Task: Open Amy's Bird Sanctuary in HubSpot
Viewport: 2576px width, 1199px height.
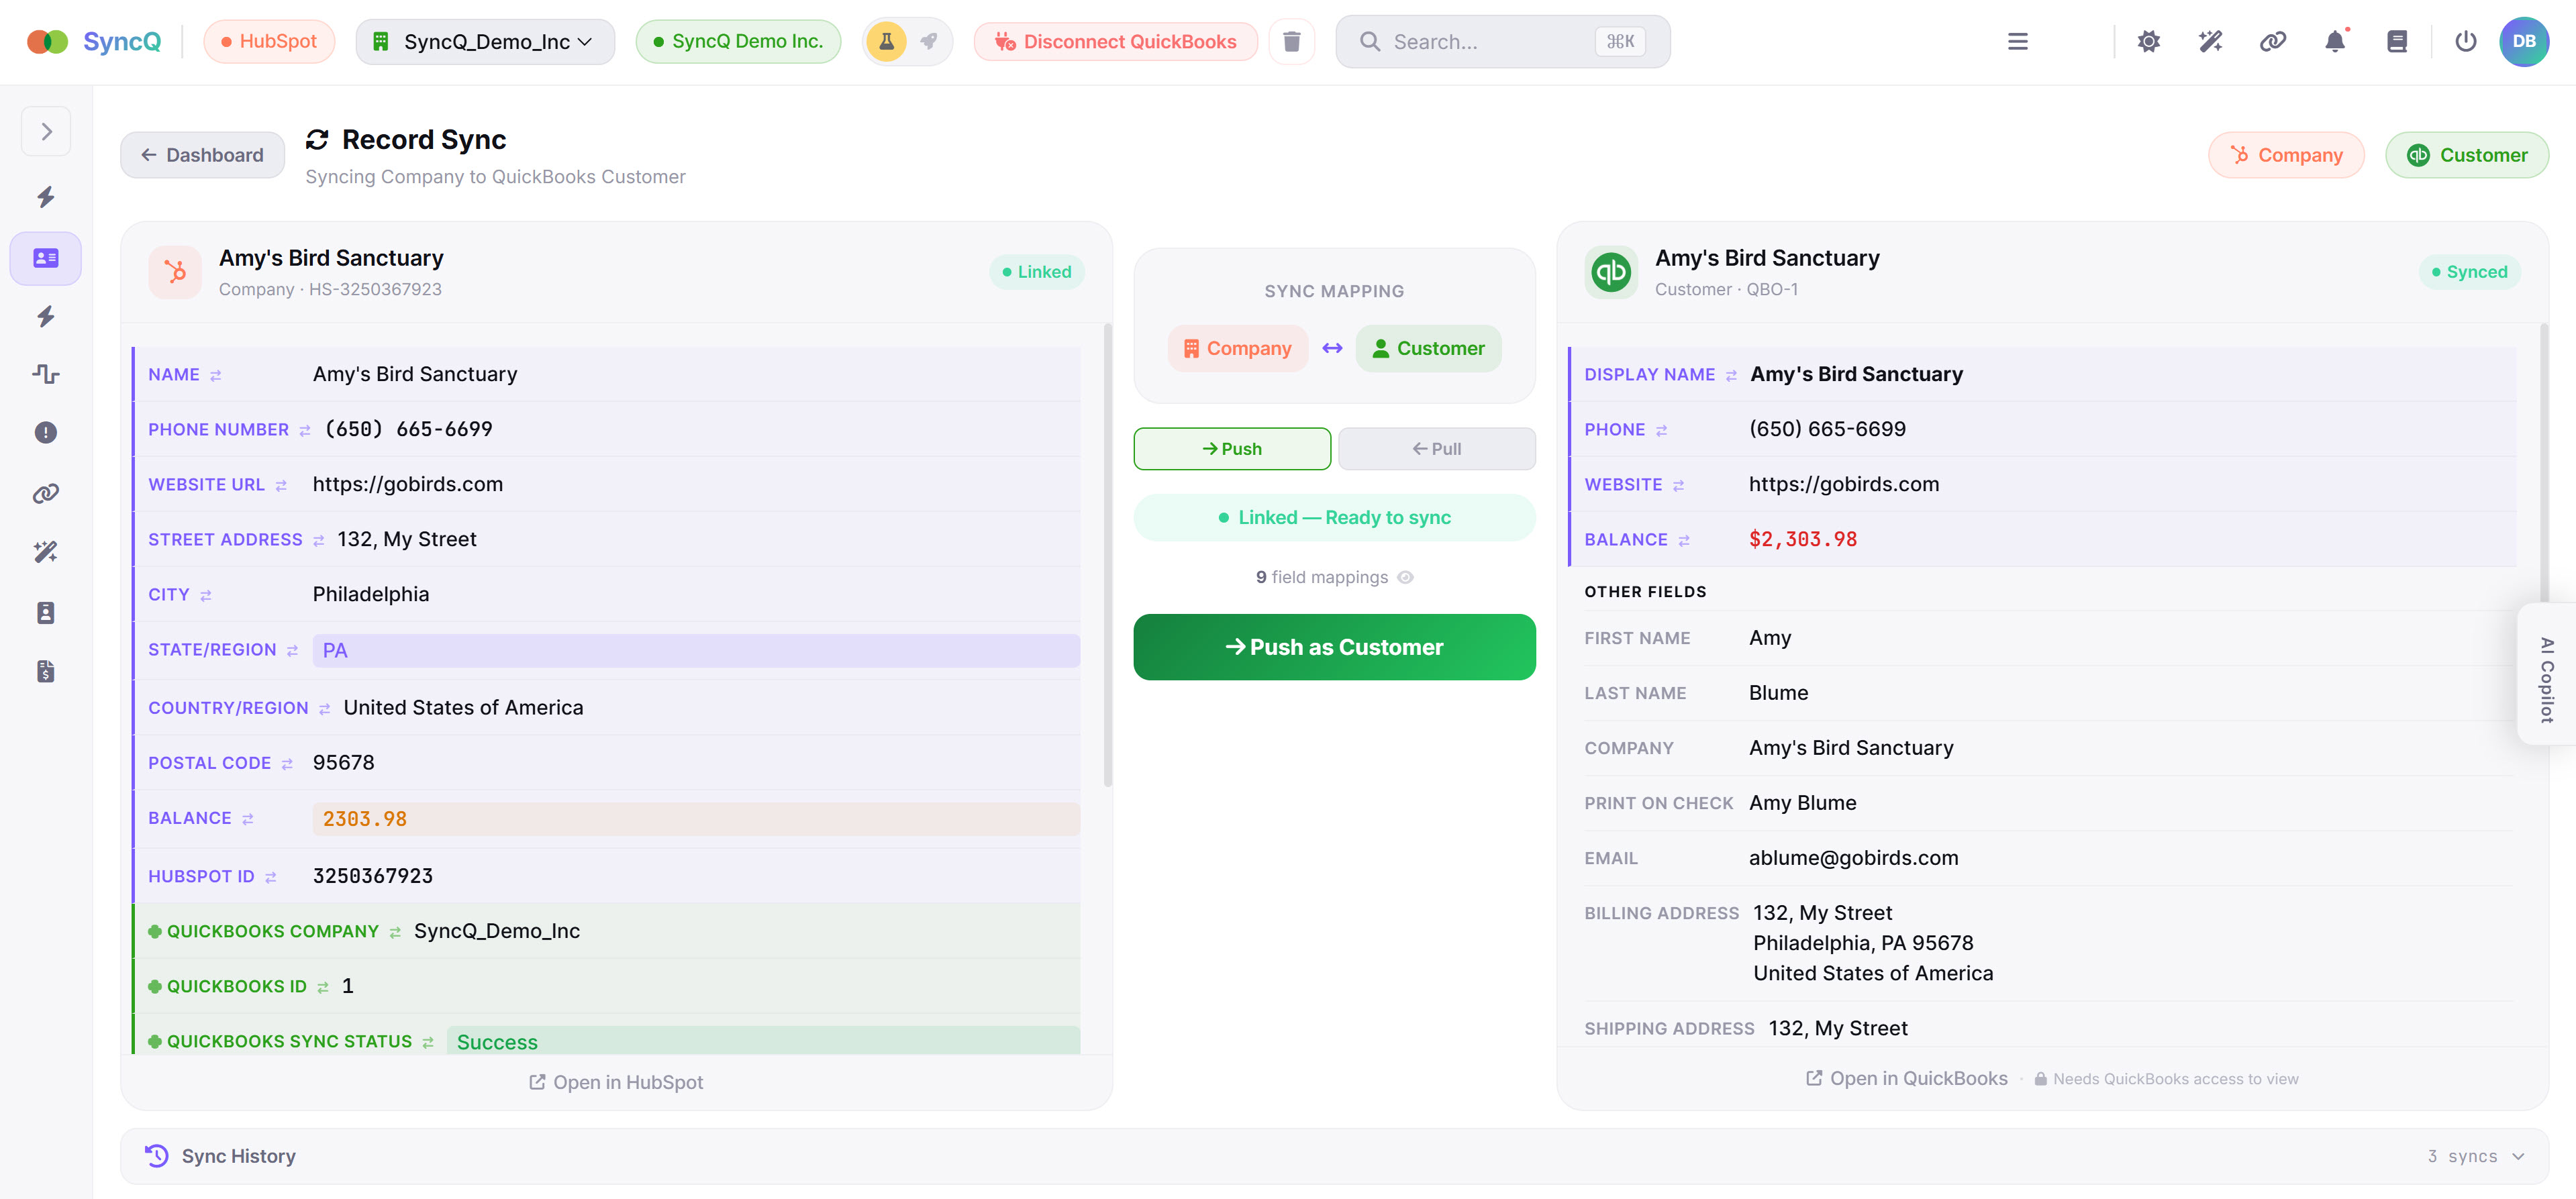Action: 616,1081
